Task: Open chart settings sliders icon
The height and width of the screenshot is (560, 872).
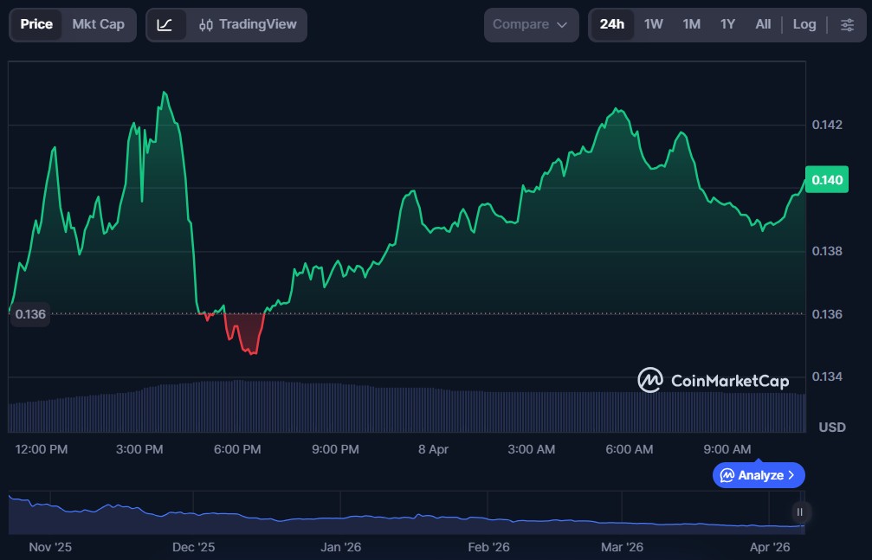Action: (x=847, y=24)
